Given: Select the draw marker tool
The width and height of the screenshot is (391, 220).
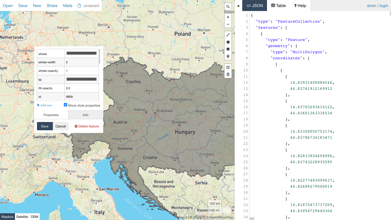Looking at the screenshot, I should (x=228, y=56).
